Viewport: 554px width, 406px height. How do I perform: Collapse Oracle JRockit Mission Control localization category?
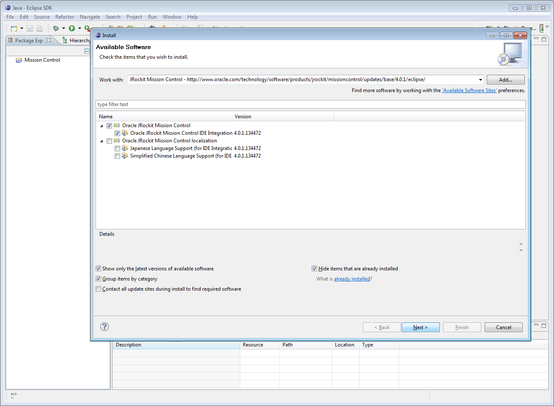coord(101,141)
